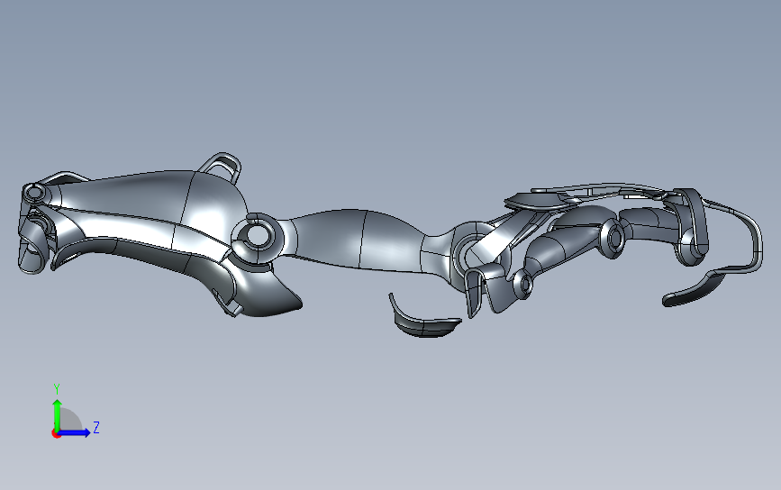
Task: Click the red X axis origin dot
Action: pyautogui.click(x=56, y=434)
